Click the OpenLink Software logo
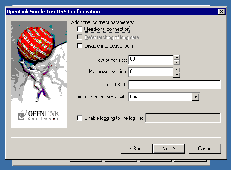The image size is (231, 170). tap(39, 115)
